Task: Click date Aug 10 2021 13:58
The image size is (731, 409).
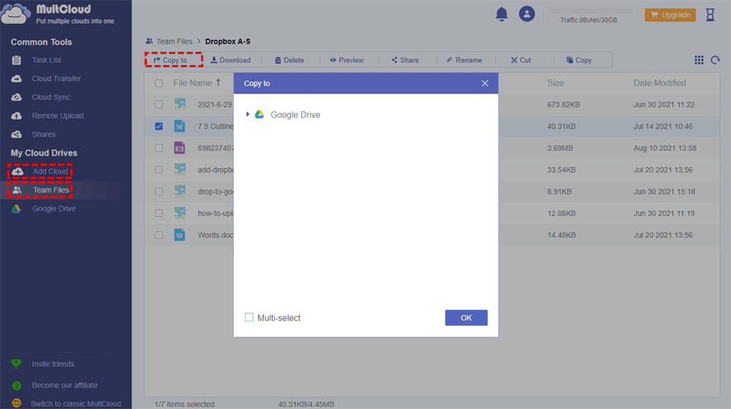Action: coord(664,148)
